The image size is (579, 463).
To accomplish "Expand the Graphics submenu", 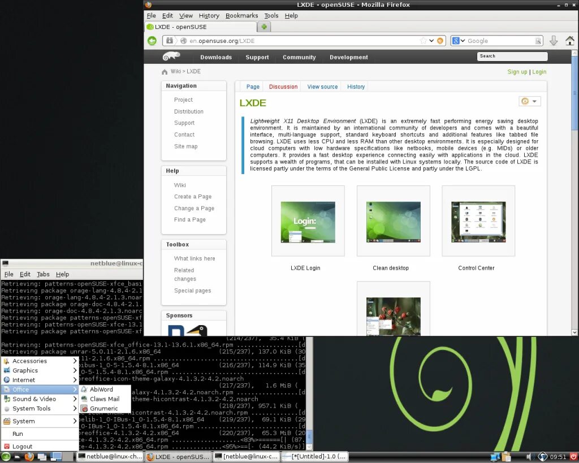I will 40,371.
